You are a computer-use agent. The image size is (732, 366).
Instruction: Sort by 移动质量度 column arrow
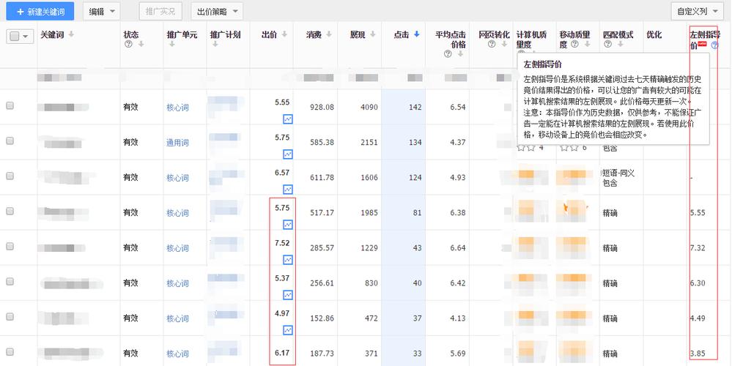click(587, 45)
